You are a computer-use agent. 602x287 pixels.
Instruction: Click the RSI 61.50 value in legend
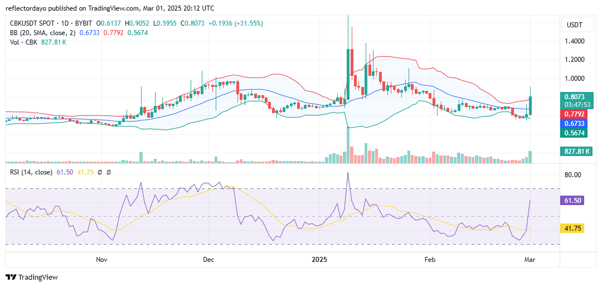point(64,172)
